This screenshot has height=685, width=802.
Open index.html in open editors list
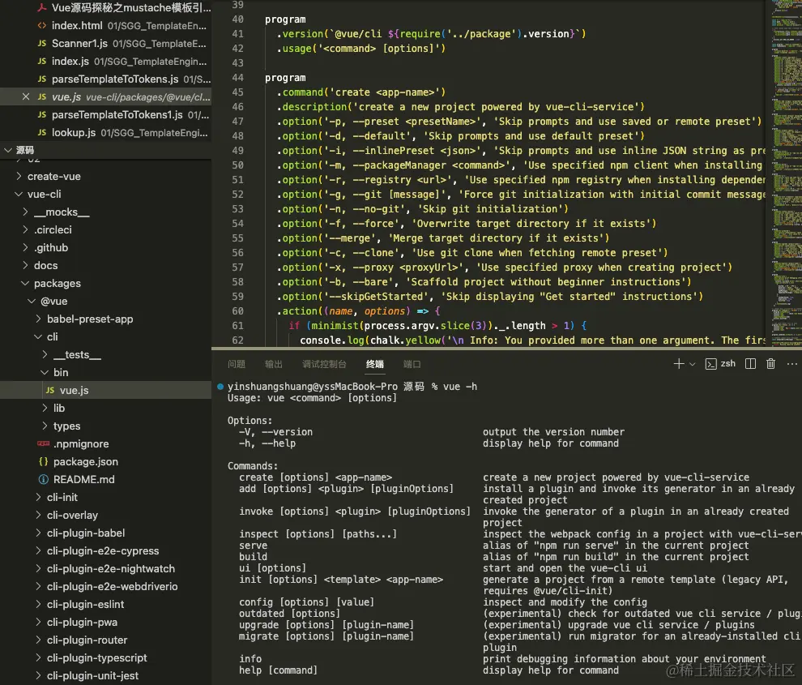(105, 26)
